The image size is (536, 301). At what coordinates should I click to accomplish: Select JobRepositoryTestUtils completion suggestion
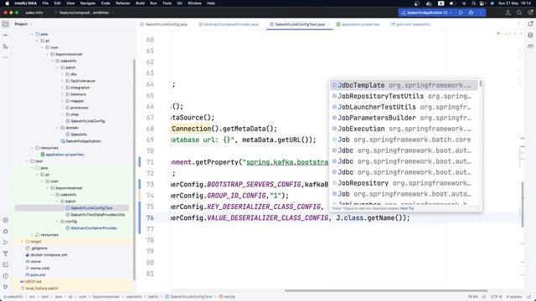click(x=404, y=96)
